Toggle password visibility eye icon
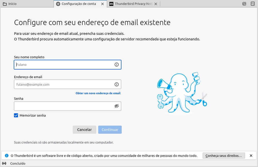 pos(117,106)
